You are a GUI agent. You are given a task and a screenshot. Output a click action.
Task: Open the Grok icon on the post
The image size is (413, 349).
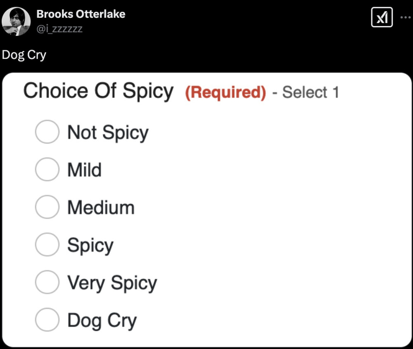(x=382, y=17)
